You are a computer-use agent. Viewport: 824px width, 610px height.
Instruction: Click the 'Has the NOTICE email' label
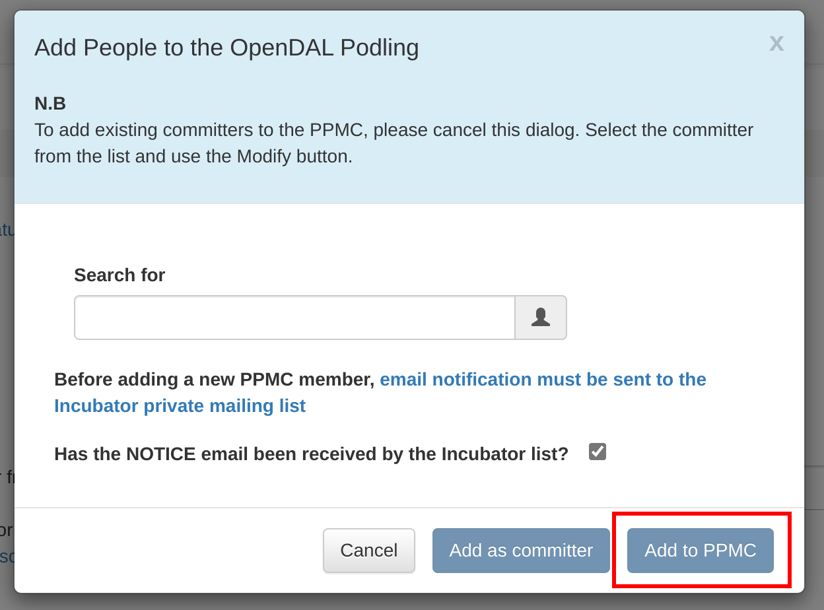(310, 454)
